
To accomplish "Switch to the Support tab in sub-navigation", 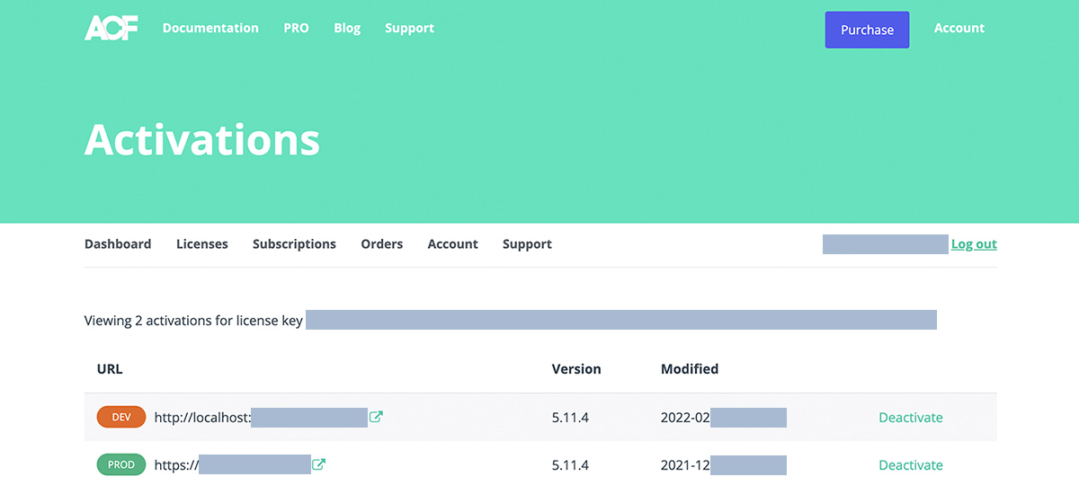I will tap(527, 243).
